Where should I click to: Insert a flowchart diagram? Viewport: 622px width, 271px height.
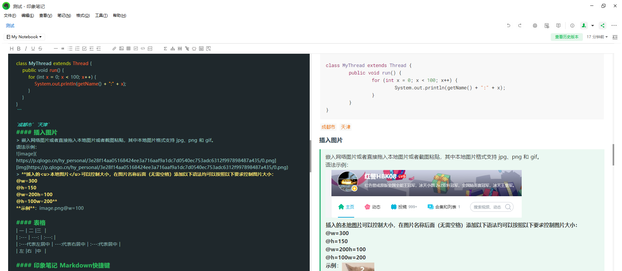click(x=187, y=49)
